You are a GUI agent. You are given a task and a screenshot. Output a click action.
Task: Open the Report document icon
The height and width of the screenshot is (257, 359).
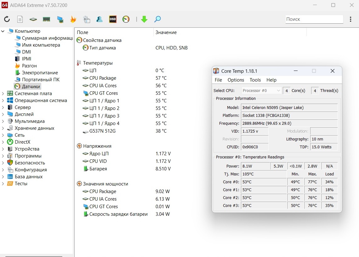20,19
